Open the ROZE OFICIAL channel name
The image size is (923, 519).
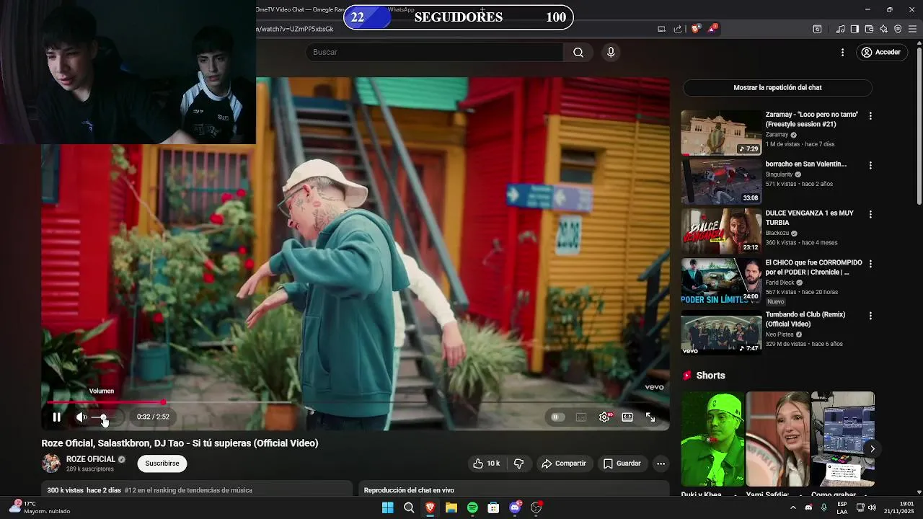[91, 459]
